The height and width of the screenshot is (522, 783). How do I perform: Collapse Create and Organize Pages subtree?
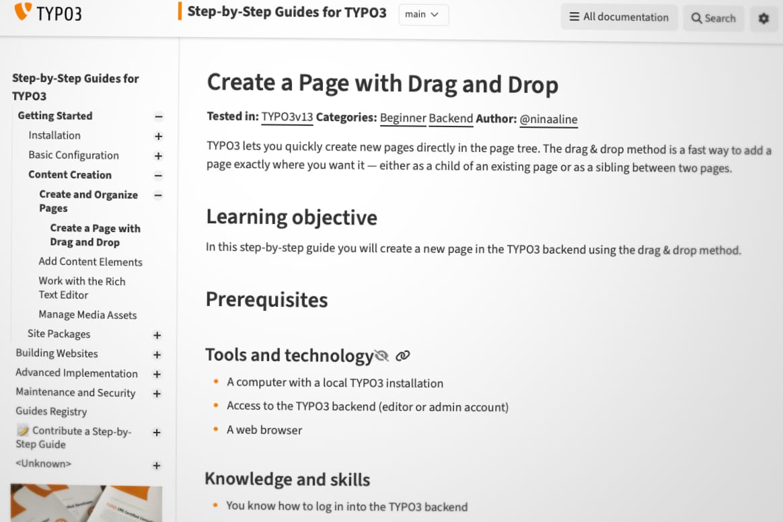click(x=159, y=196)
